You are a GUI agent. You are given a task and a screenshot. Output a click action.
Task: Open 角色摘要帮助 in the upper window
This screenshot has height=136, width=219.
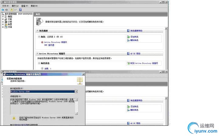click(x=136, y=31)
